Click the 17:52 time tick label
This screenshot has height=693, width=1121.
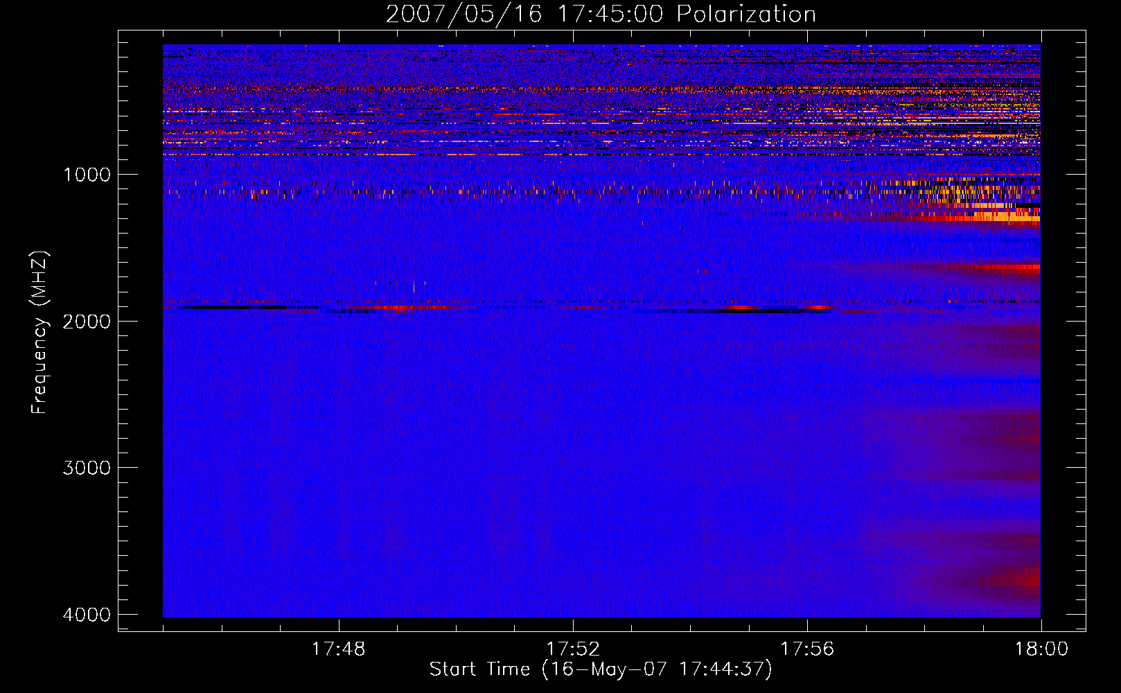(x=573, y=649)
